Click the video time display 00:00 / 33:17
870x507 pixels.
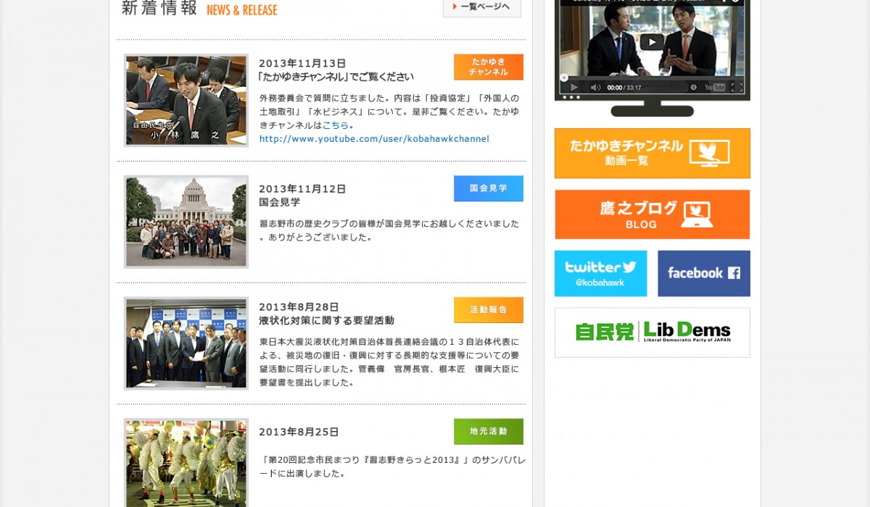[624, 88]
